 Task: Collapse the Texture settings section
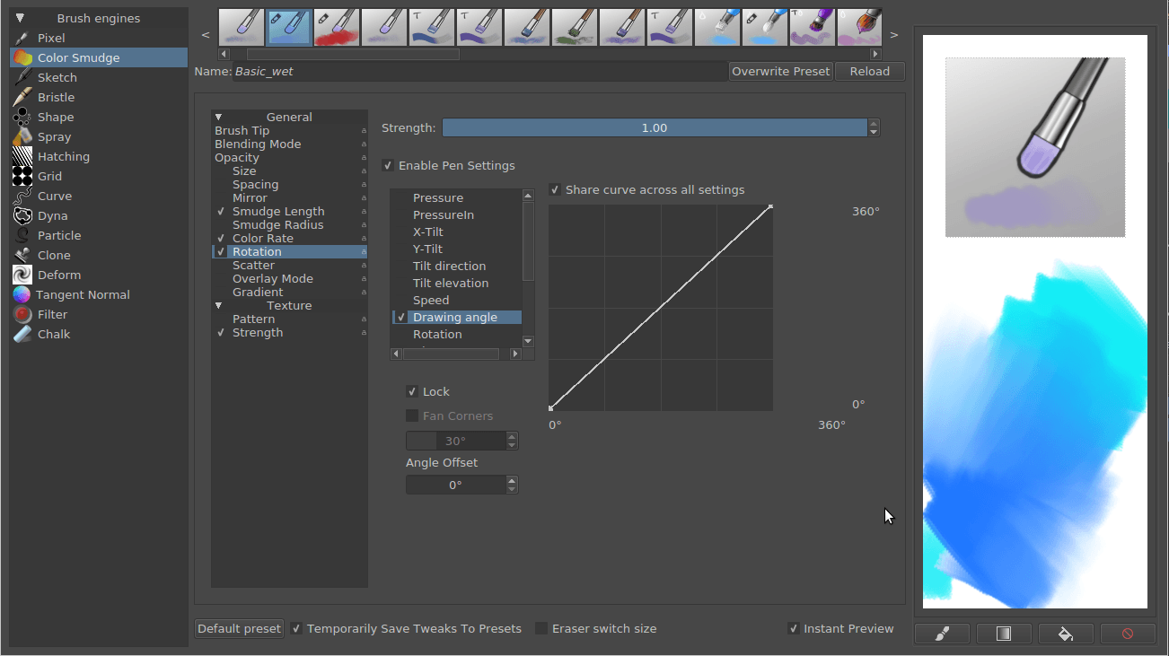(218, 305)
